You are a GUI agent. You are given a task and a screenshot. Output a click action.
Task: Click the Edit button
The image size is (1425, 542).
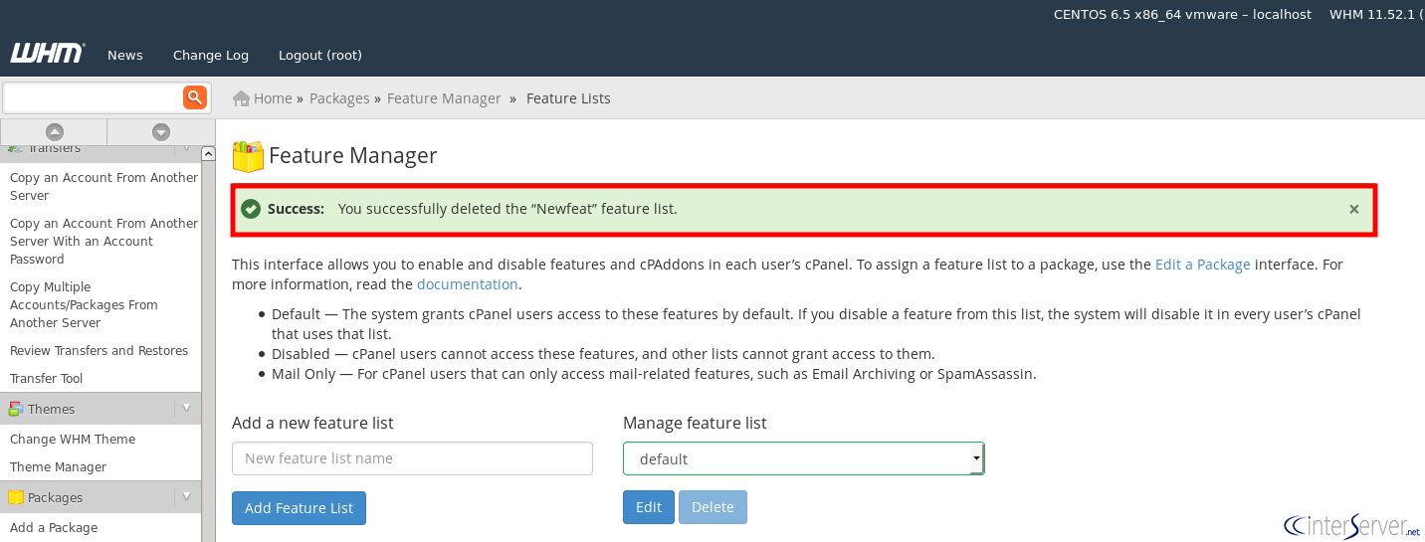(x=649, y=507)
